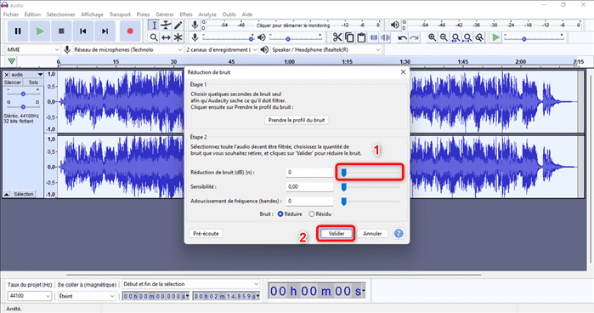Viewport: 594px width, 313px height.
Task: Click the red Record button
Action: [x=130, y=31]
